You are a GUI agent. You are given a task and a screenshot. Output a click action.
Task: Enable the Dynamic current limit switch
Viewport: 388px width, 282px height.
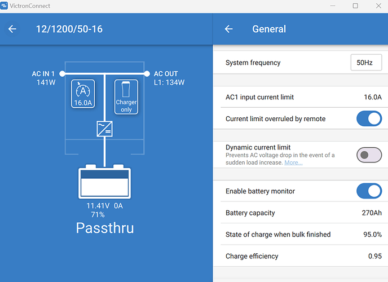(x=369, y=155)
